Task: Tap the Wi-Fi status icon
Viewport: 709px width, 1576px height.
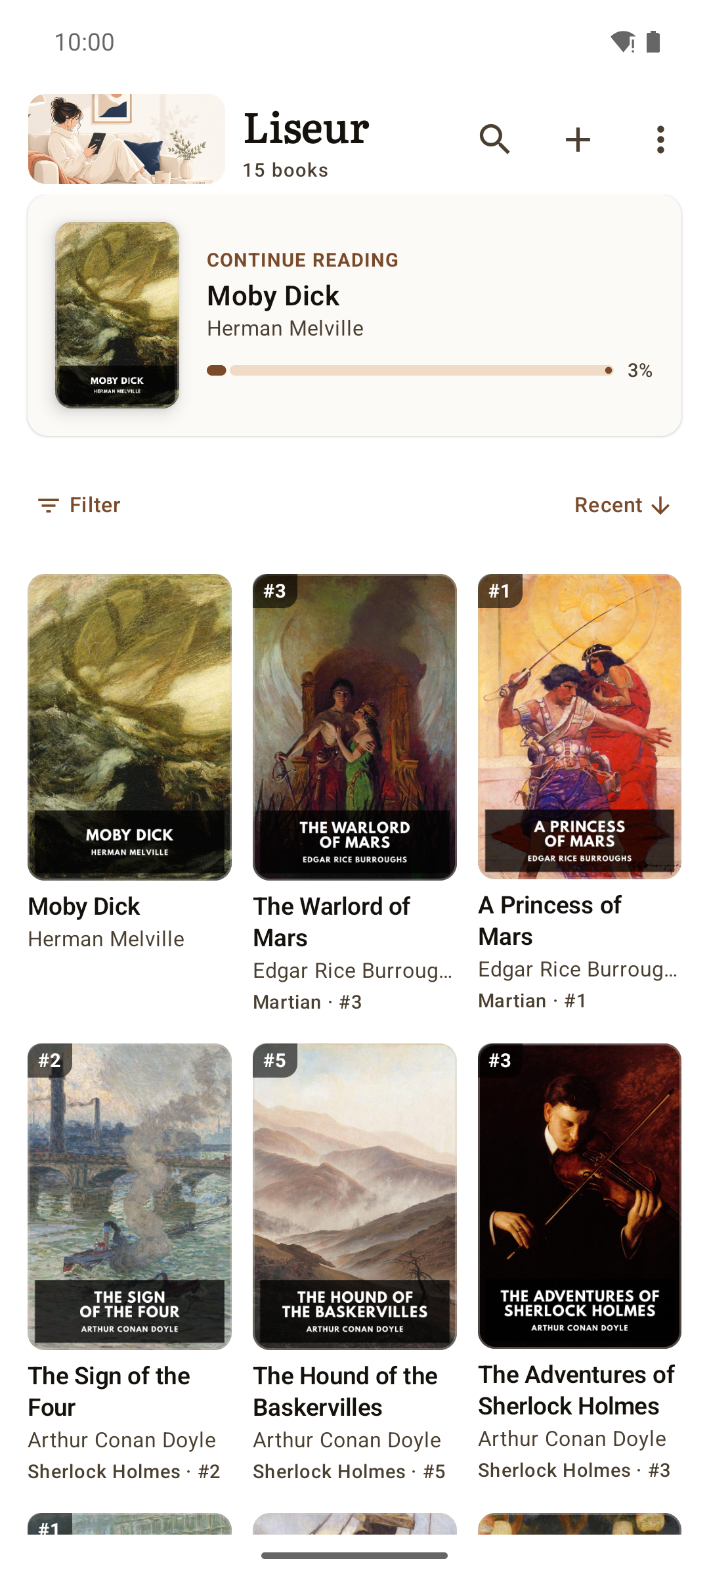Action: tap(622, 42)
